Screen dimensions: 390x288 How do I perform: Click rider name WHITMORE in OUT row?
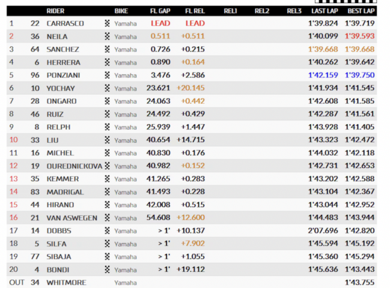tap(67, 283)
